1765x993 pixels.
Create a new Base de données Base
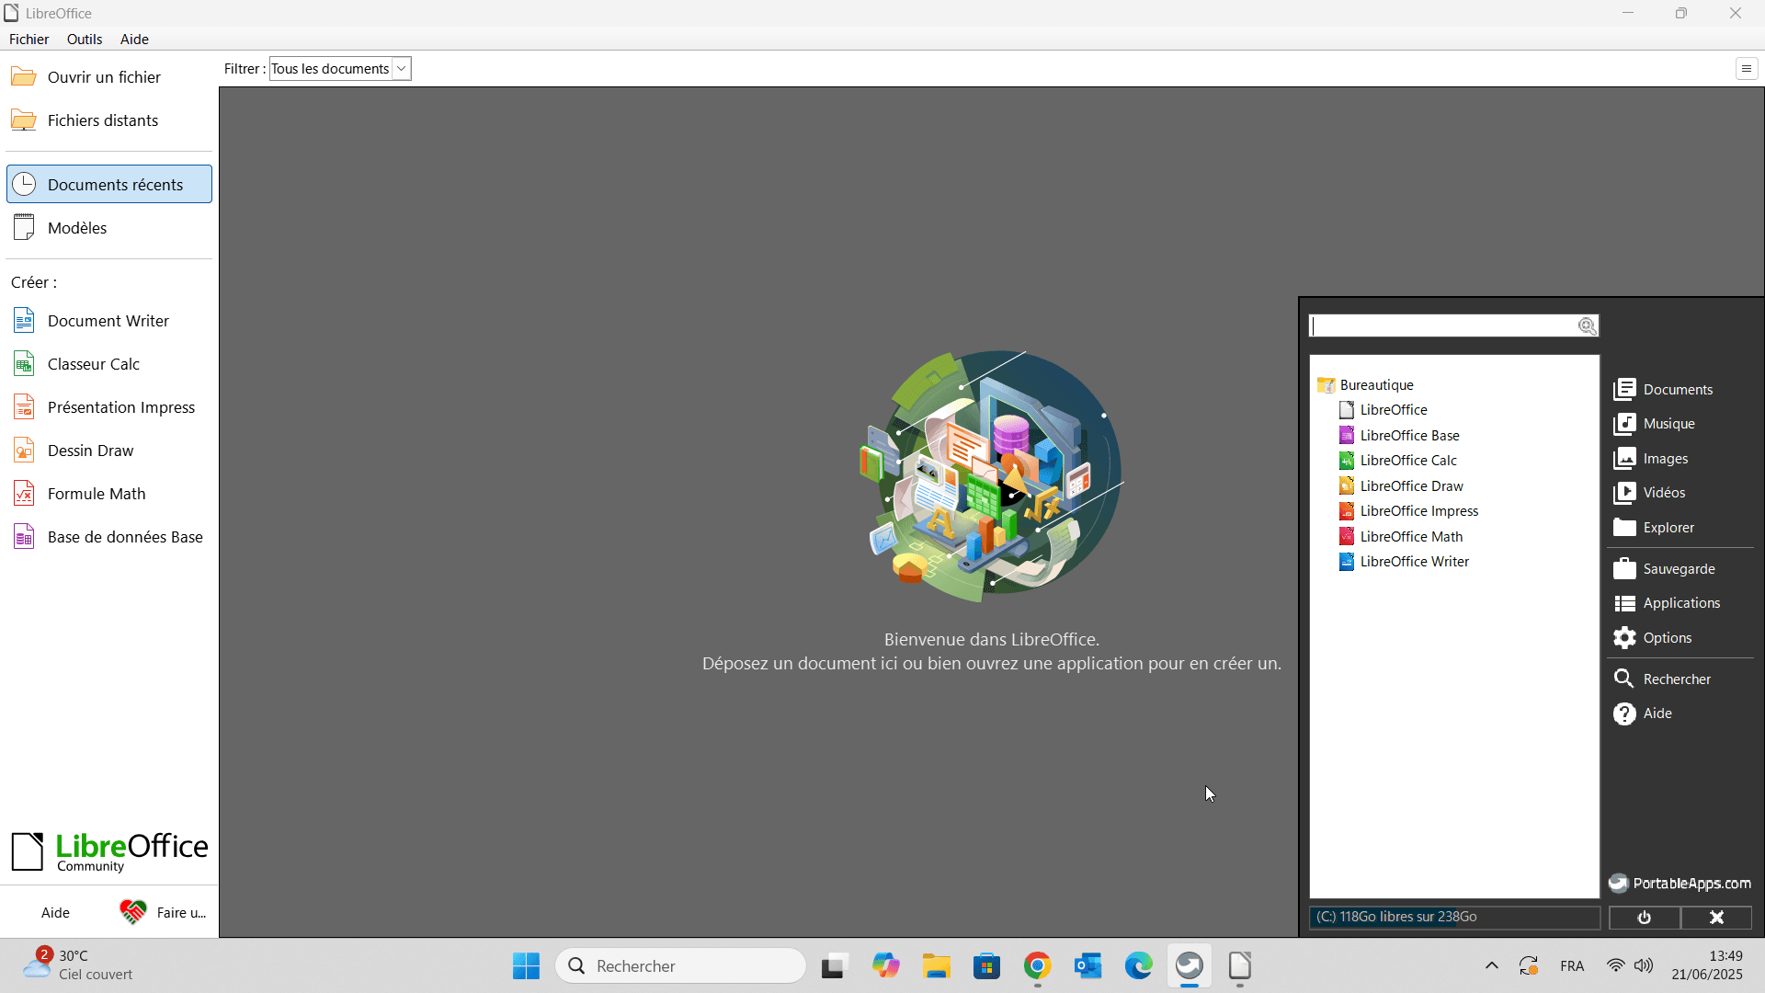(x=109, y=536)
